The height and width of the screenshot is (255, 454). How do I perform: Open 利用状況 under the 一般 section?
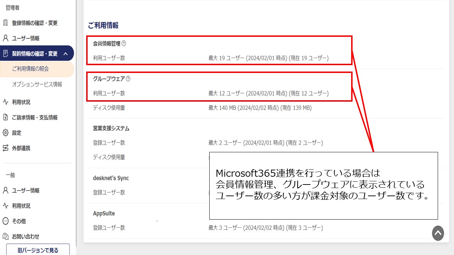22,206
